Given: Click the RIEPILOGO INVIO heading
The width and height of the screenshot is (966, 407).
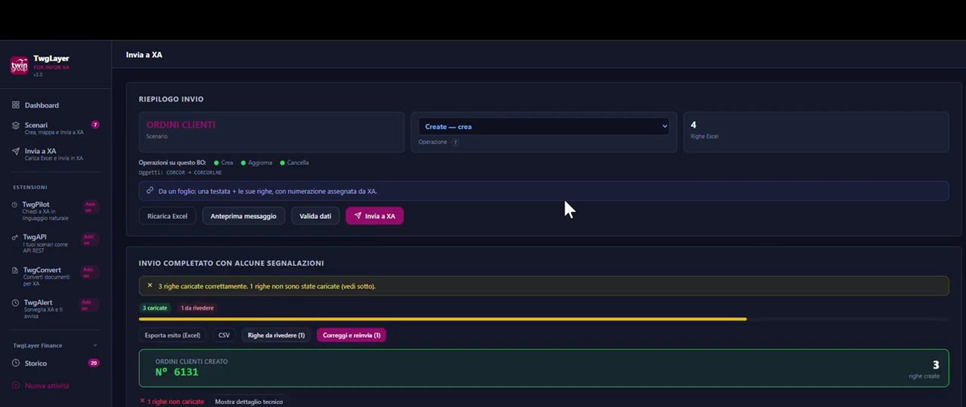Looking at the screenshot, I should point(171,99).
